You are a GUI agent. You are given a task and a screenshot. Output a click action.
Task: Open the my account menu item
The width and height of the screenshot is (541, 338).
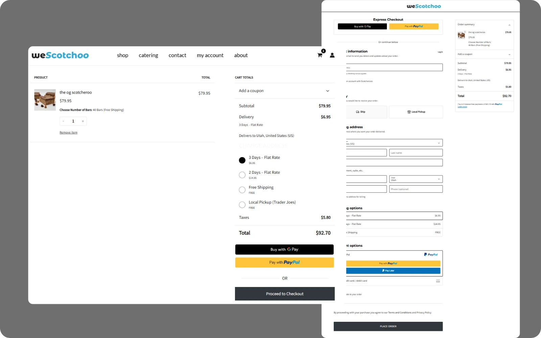tap(210, 55)
